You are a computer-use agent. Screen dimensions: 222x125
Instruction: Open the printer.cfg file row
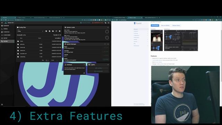point(39,44)
